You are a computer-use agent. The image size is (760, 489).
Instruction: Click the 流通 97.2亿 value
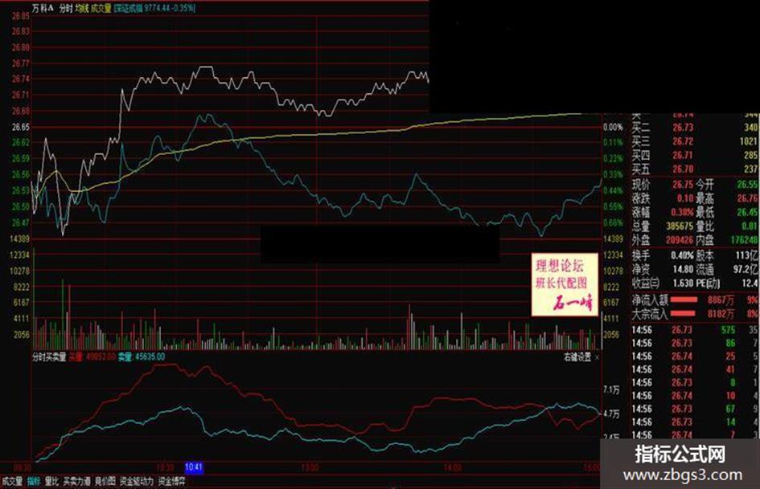[x=746, y=269]
